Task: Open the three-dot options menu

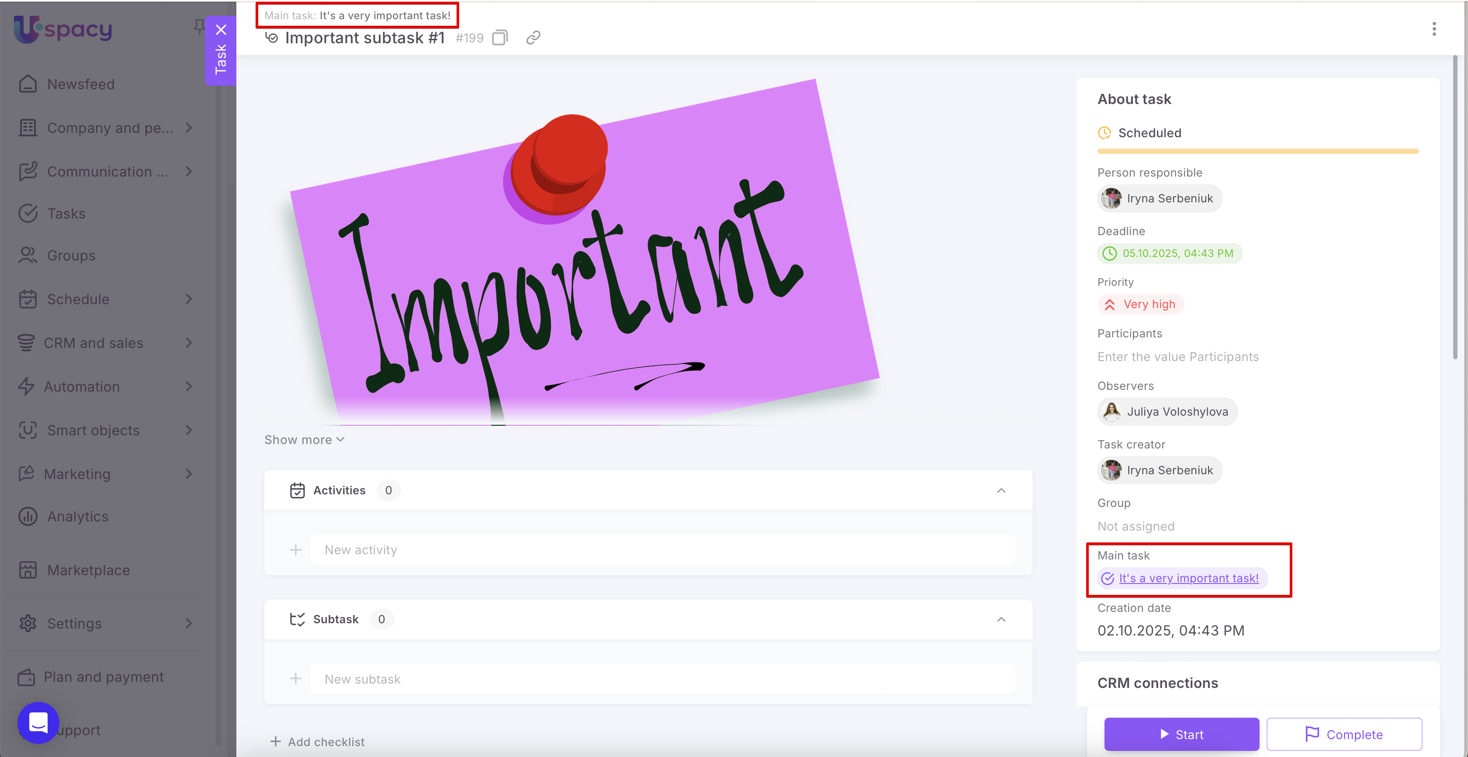Action: [1434, 29]
